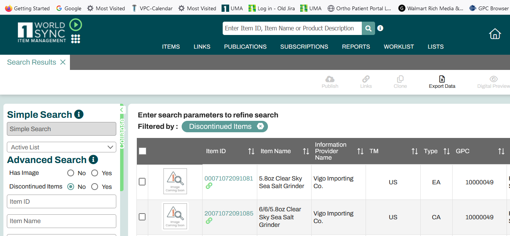The image size is (510, 236).
Task: Open the LISTS menu
Action: tap(436, 47)
